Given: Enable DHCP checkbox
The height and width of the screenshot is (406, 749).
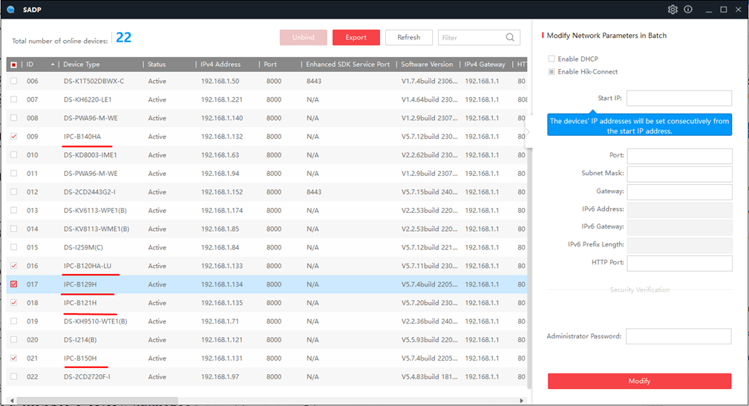Looking at the screenshot, I should tap(552, 59).
